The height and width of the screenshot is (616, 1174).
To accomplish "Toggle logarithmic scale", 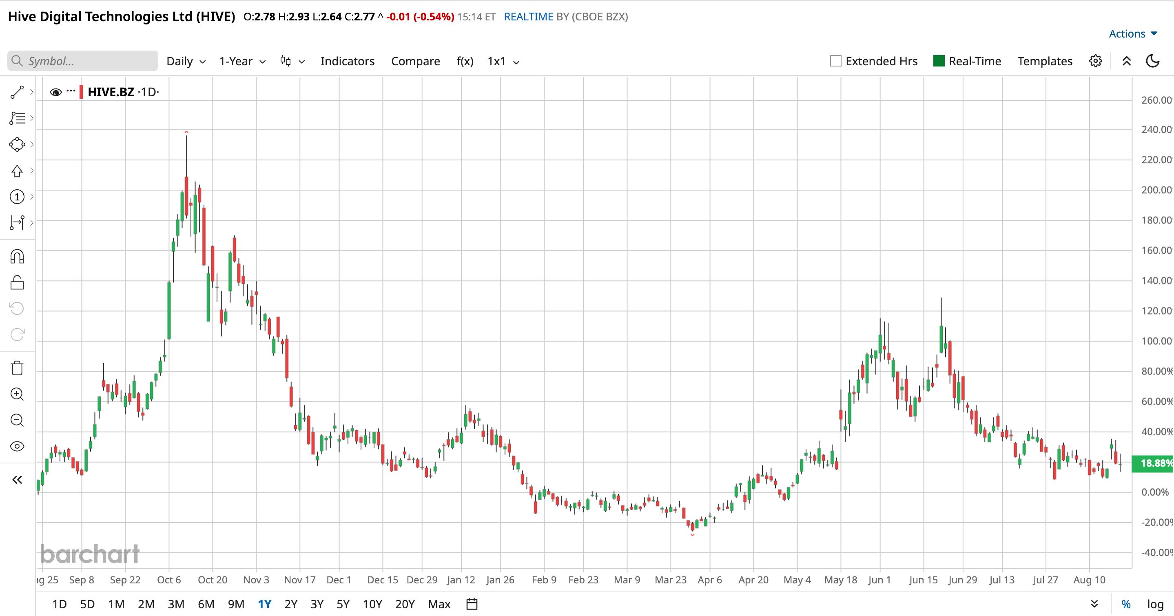I will [1155, 604].
